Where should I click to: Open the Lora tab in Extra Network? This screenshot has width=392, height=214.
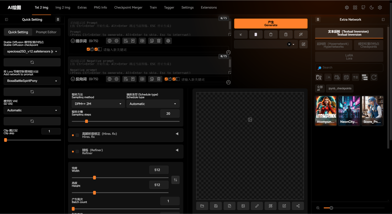coord(349,57)
